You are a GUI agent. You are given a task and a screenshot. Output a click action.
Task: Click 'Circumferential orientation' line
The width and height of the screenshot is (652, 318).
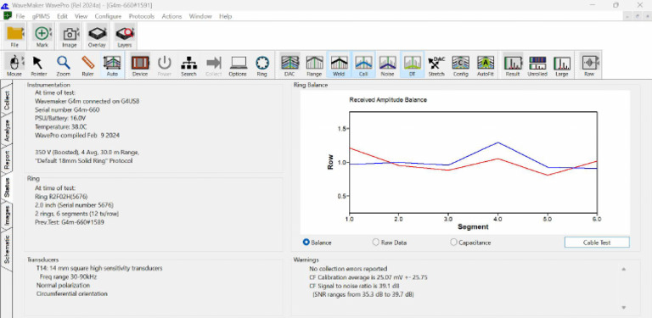tap(72, 293)
